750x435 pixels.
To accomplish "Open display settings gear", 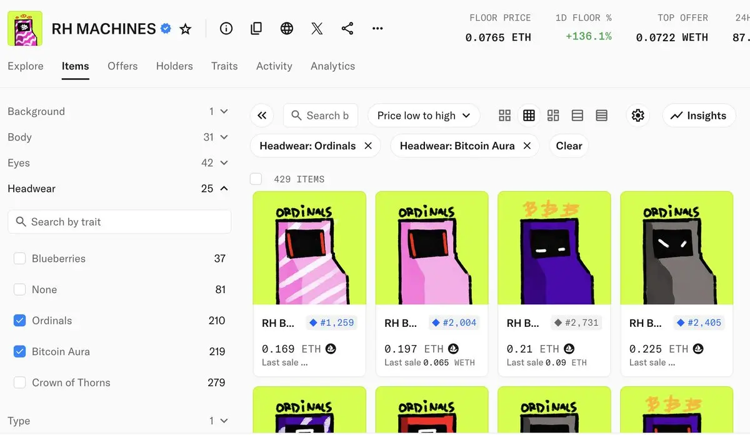I will point(637,116).
